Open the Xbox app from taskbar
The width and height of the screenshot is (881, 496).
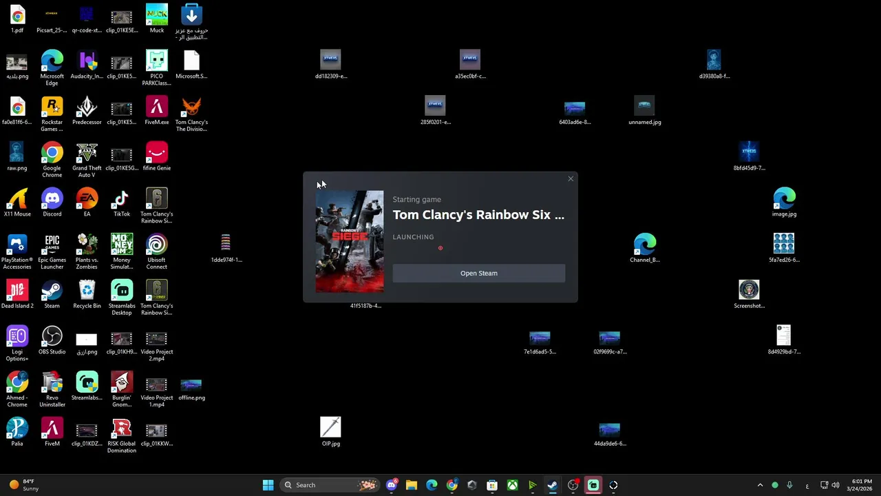(512, 485)
